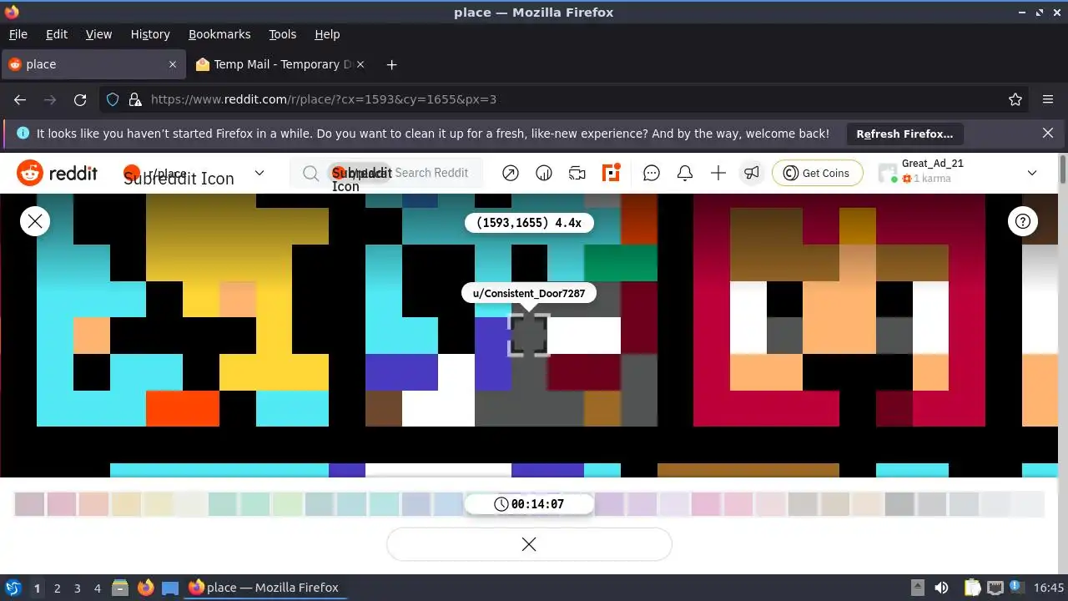The image size is (1068, 601).
Task: Open the network monitor tray icon
Action: 995,588
